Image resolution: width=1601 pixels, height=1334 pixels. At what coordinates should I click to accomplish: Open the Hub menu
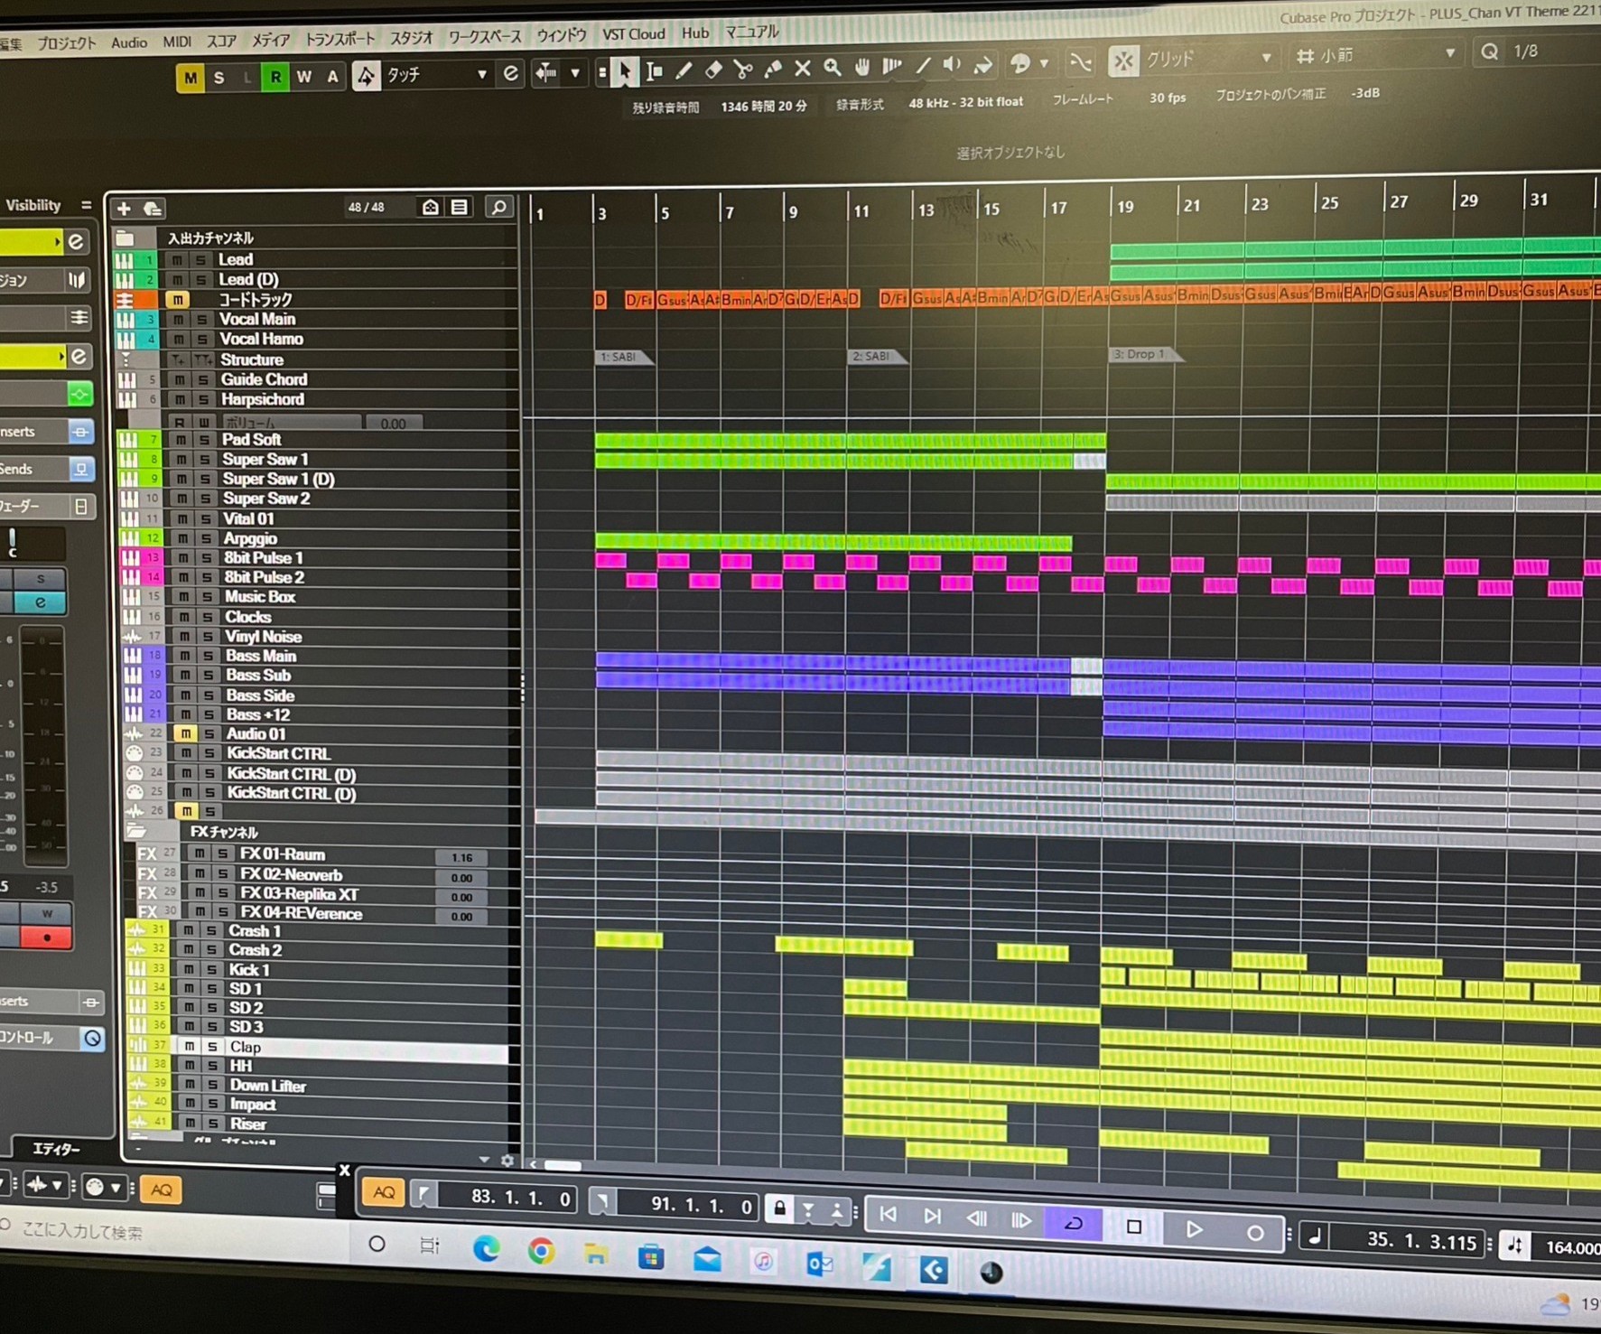(x=695, y=33)
